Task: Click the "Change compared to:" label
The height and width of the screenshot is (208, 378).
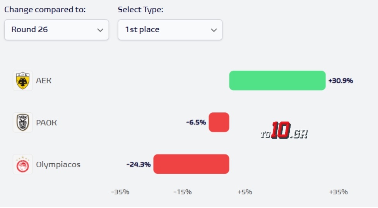Action: [x=45, y=10]
